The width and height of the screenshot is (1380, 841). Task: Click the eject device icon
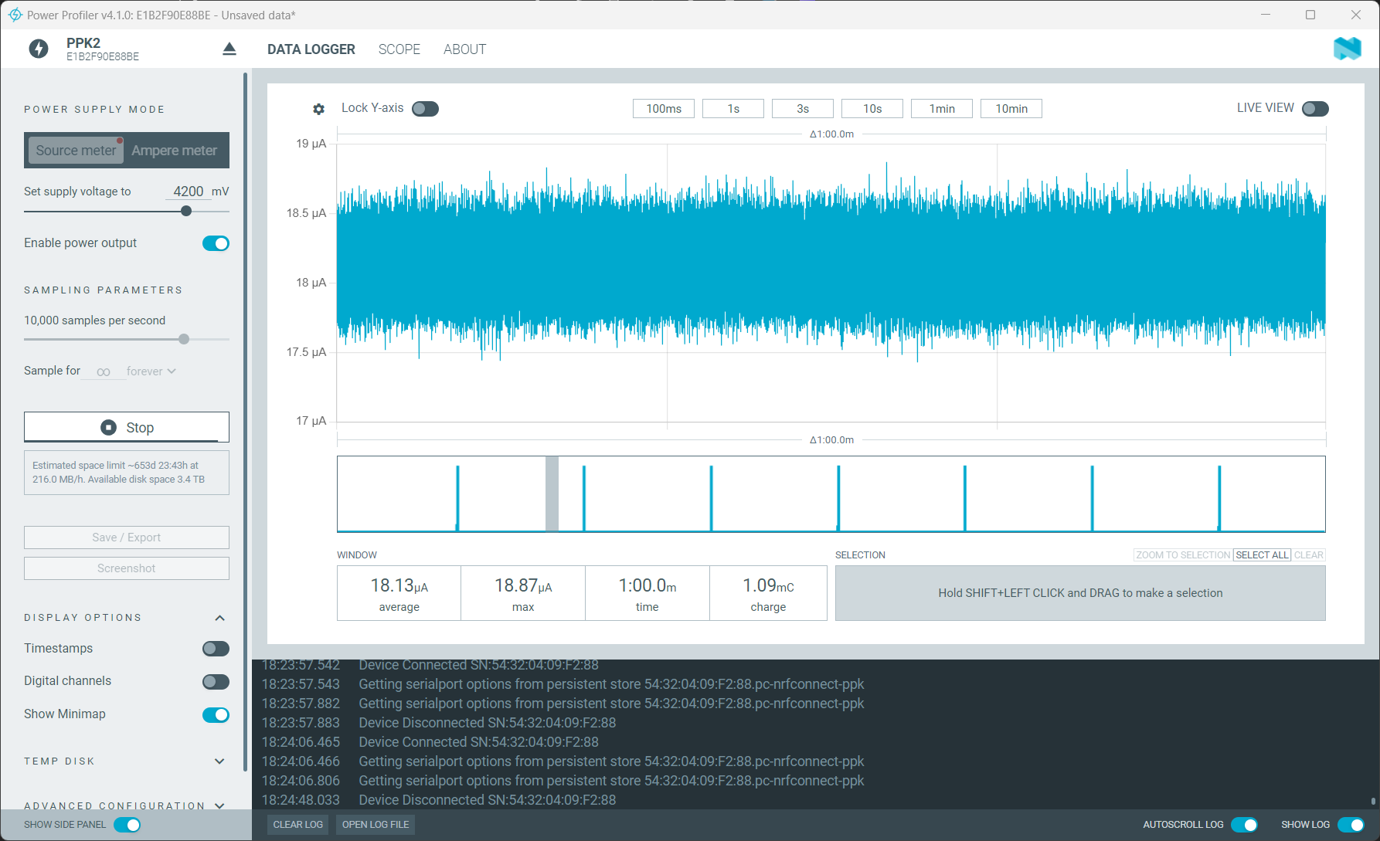coord(229,49)
